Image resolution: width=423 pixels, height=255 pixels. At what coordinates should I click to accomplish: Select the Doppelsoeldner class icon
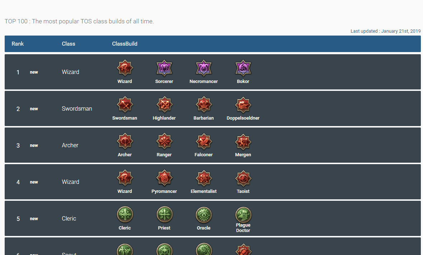243,105
